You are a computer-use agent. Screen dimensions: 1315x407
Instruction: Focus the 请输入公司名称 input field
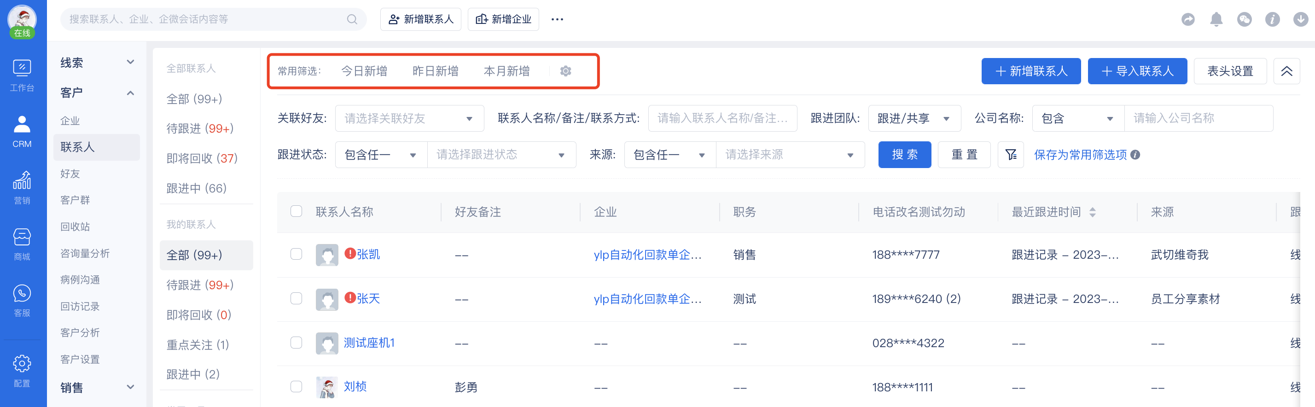(x=1198, y=118)
